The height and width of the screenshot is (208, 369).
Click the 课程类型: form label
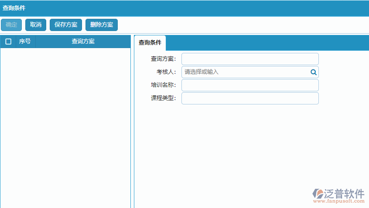pyautogui.click(x=163, y=98)
